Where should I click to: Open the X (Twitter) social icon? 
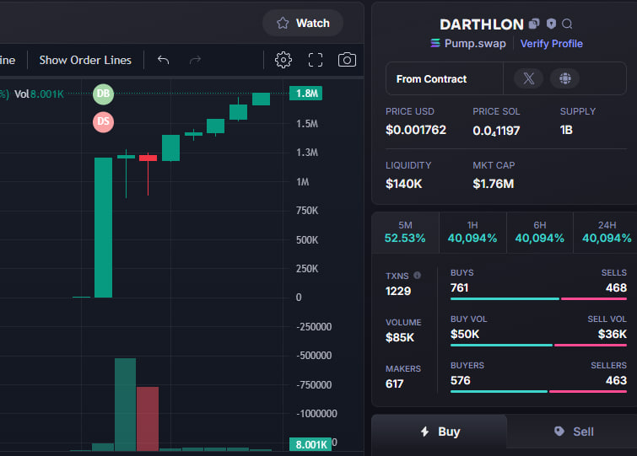click(528, 78)
